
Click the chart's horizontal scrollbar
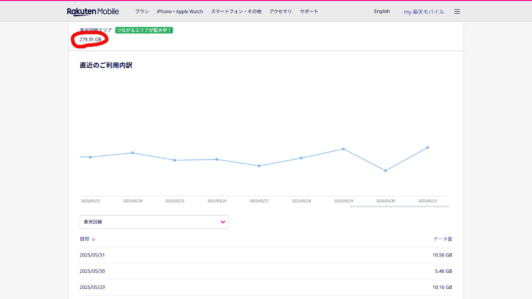coord(399,206)
